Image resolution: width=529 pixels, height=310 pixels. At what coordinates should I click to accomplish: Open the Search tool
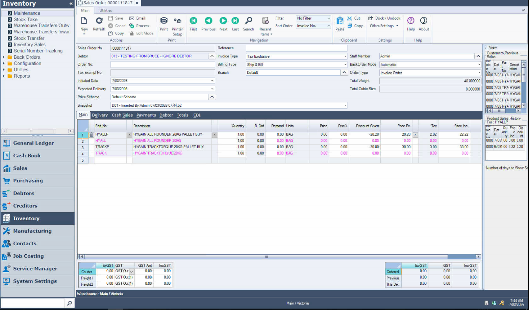point(248,21)
